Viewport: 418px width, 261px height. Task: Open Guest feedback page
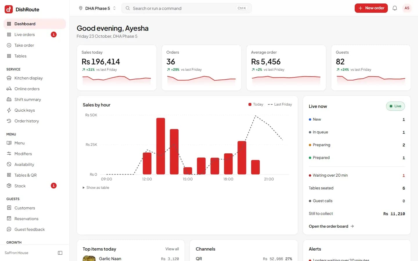coord(35,229)
